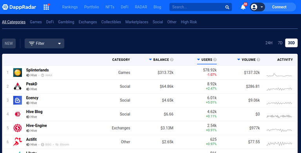Switch time range to 24H
The image size is (301, 153).
point(269,43)
